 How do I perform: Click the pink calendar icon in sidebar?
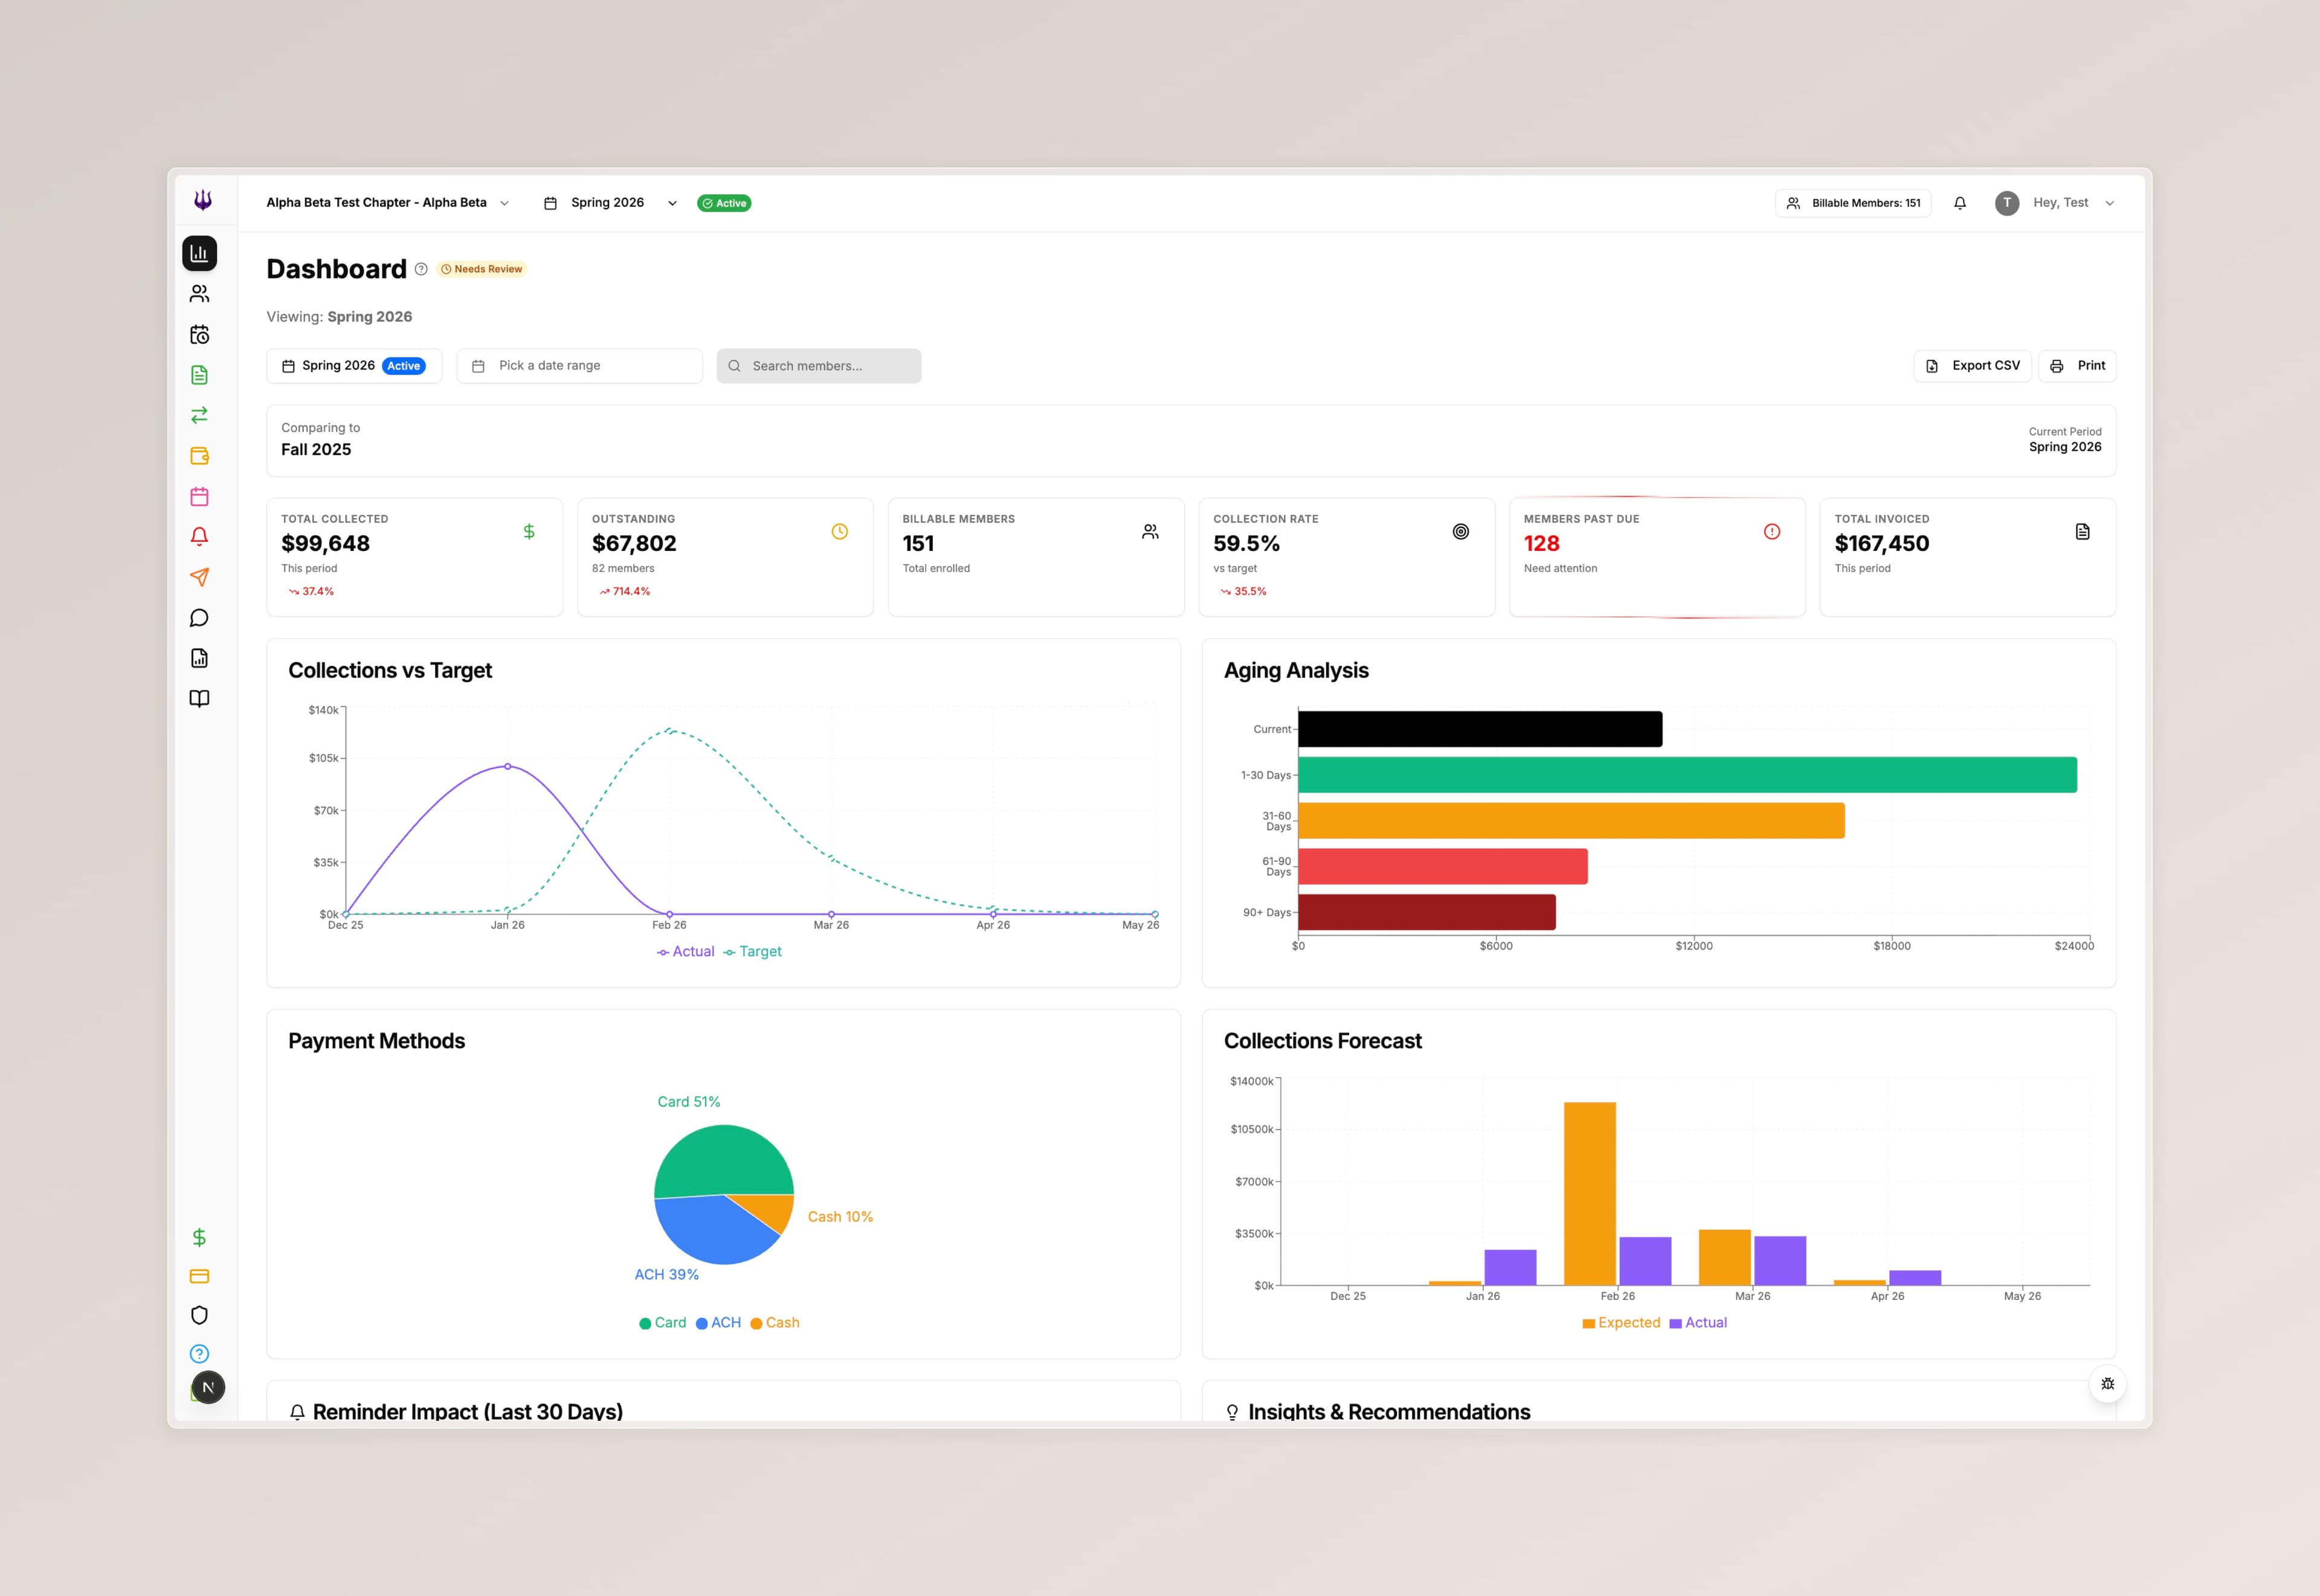click(199, 496)
